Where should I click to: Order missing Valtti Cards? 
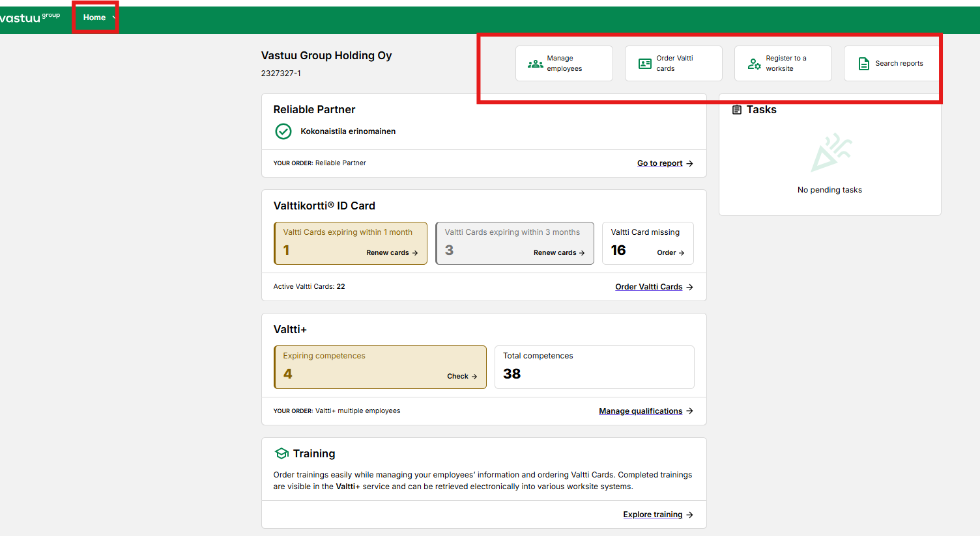[670, 252]
